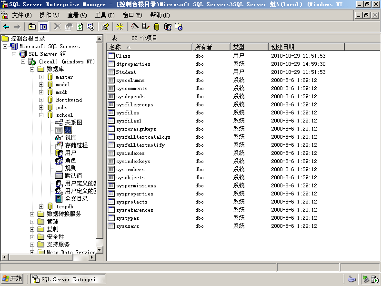Image resolution: width=381 pixels, height=286 pixels.
Task: Collapse the 数据库 folder node
Action: coord(32,69)
